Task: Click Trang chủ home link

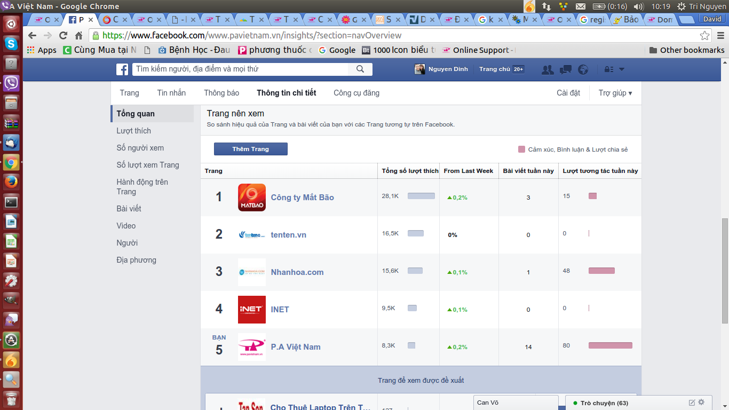Action: (x=495, y=69)
